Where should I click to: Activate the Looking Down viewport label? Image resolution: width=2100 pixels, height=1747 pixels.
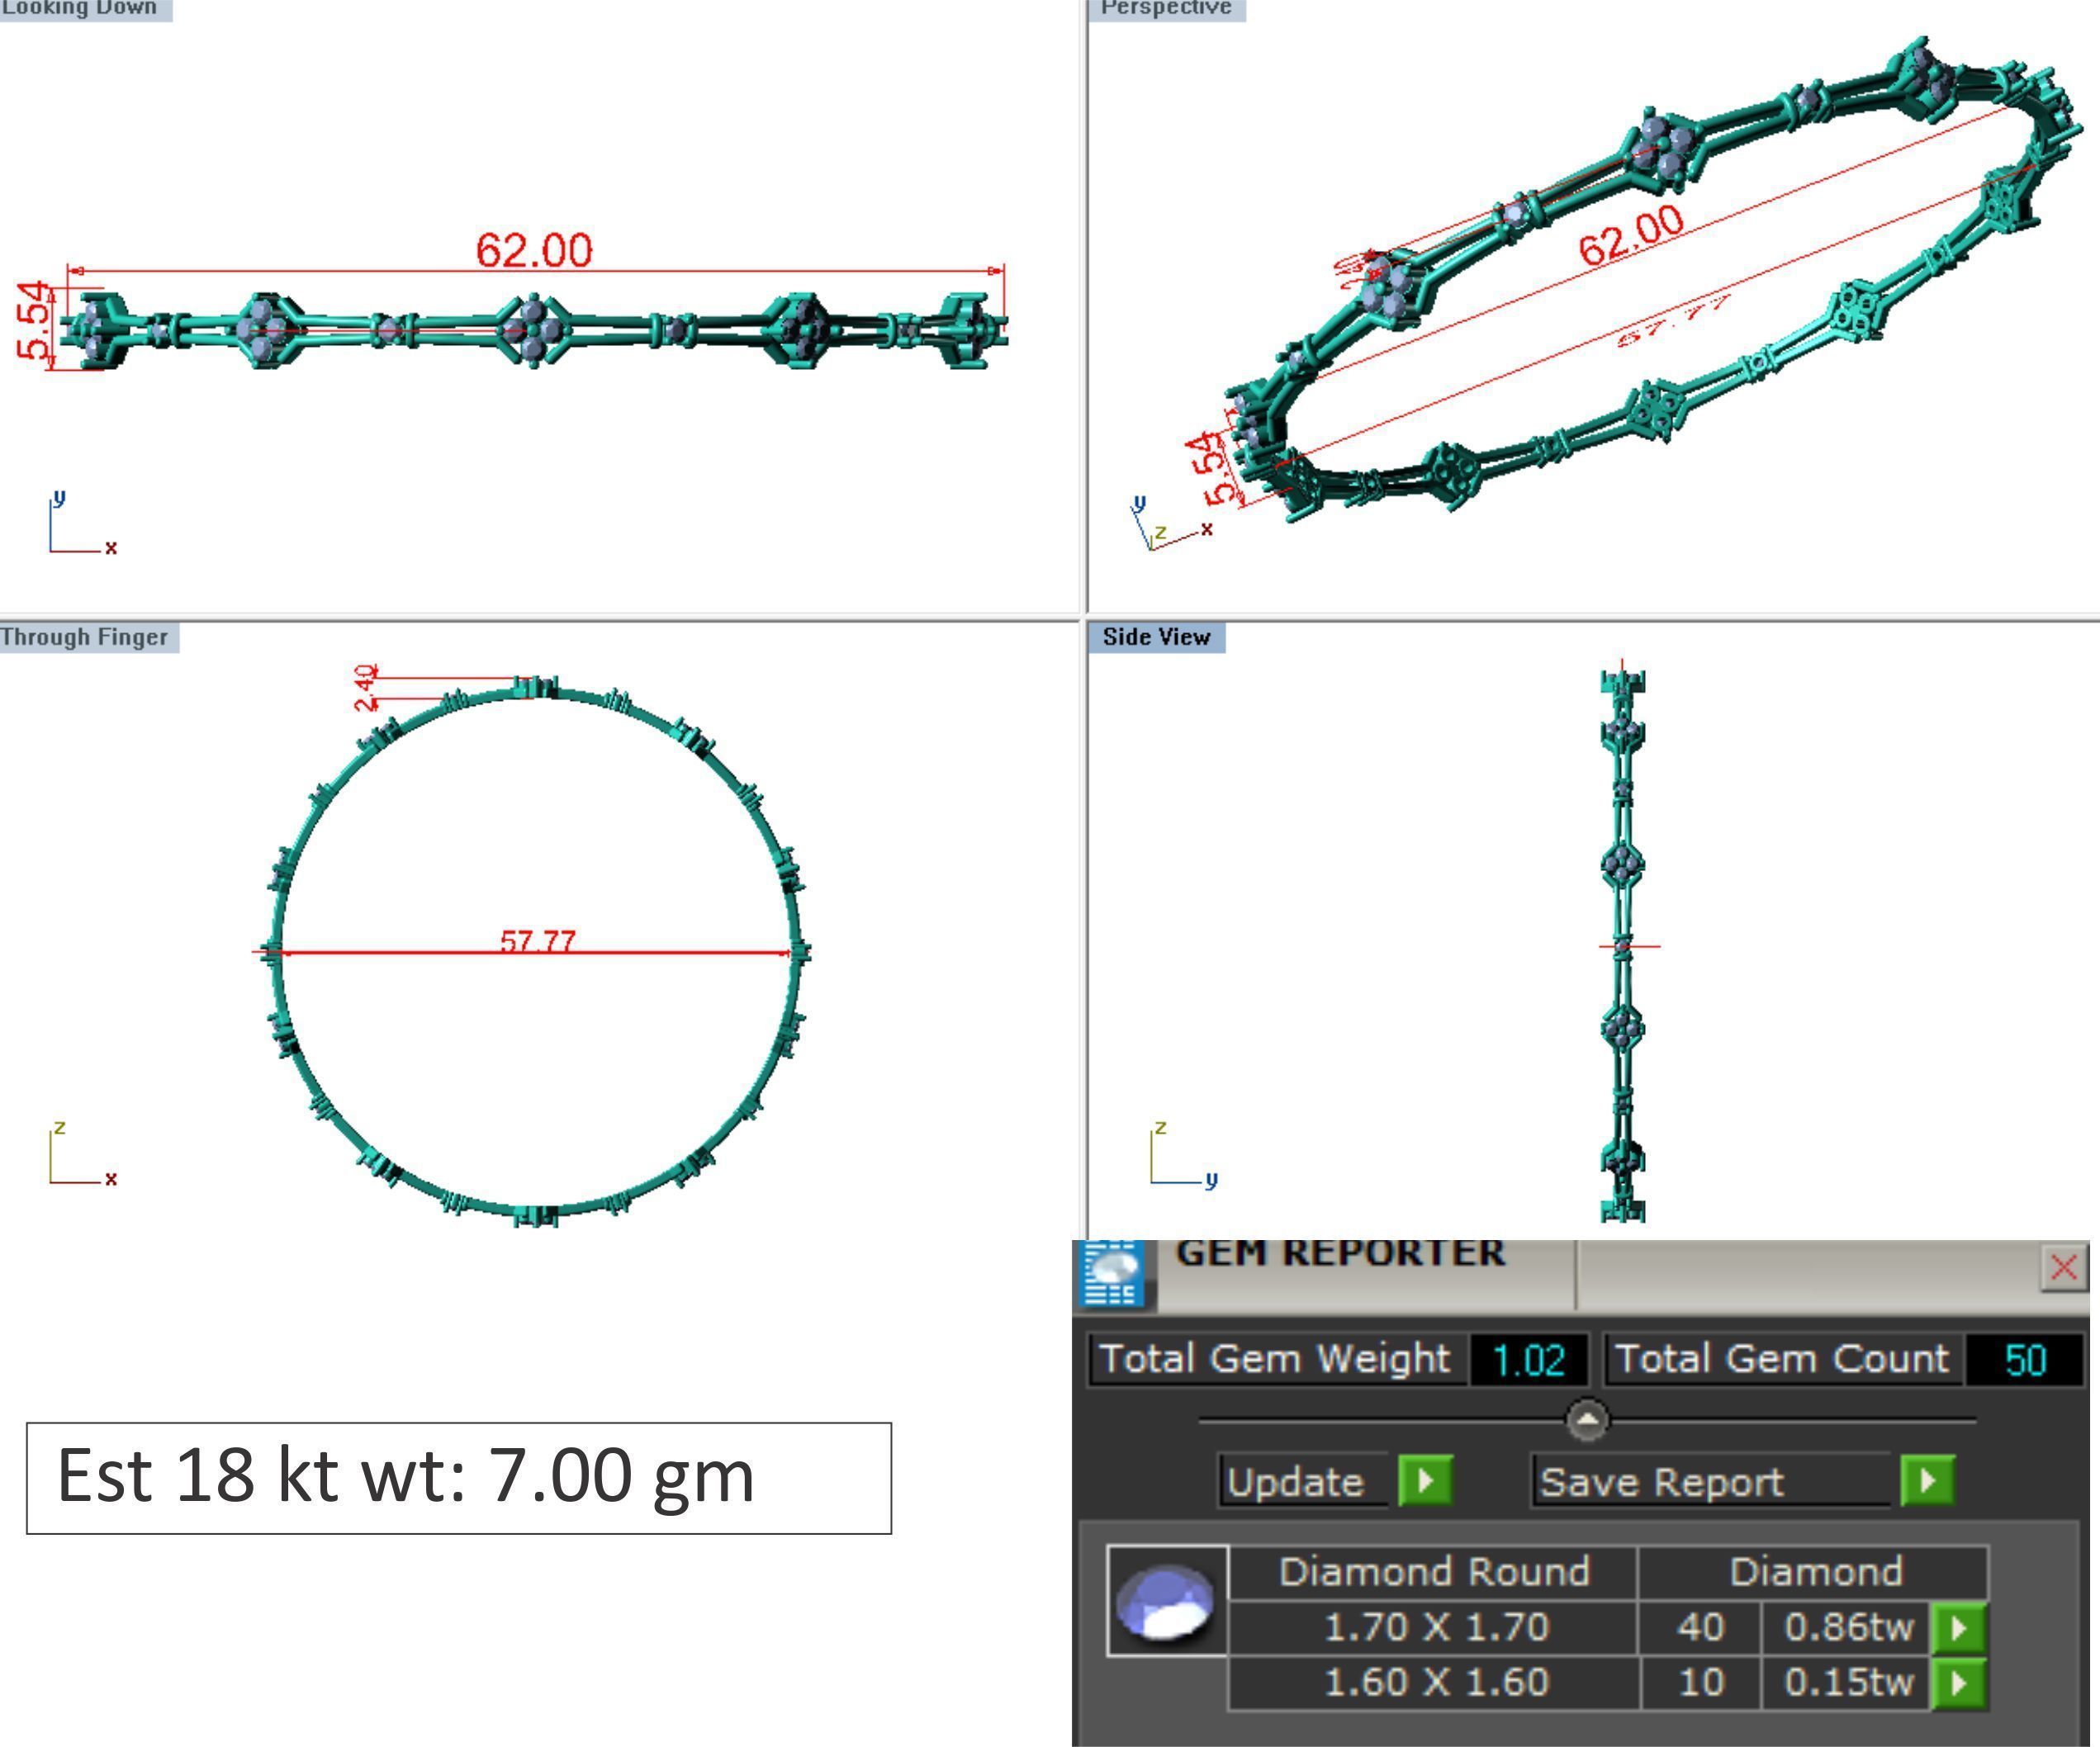coord(85,9)
